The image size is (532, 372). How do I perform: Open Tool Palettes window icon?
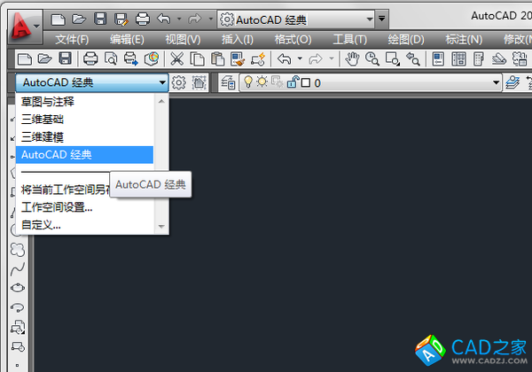pos(479,59)
